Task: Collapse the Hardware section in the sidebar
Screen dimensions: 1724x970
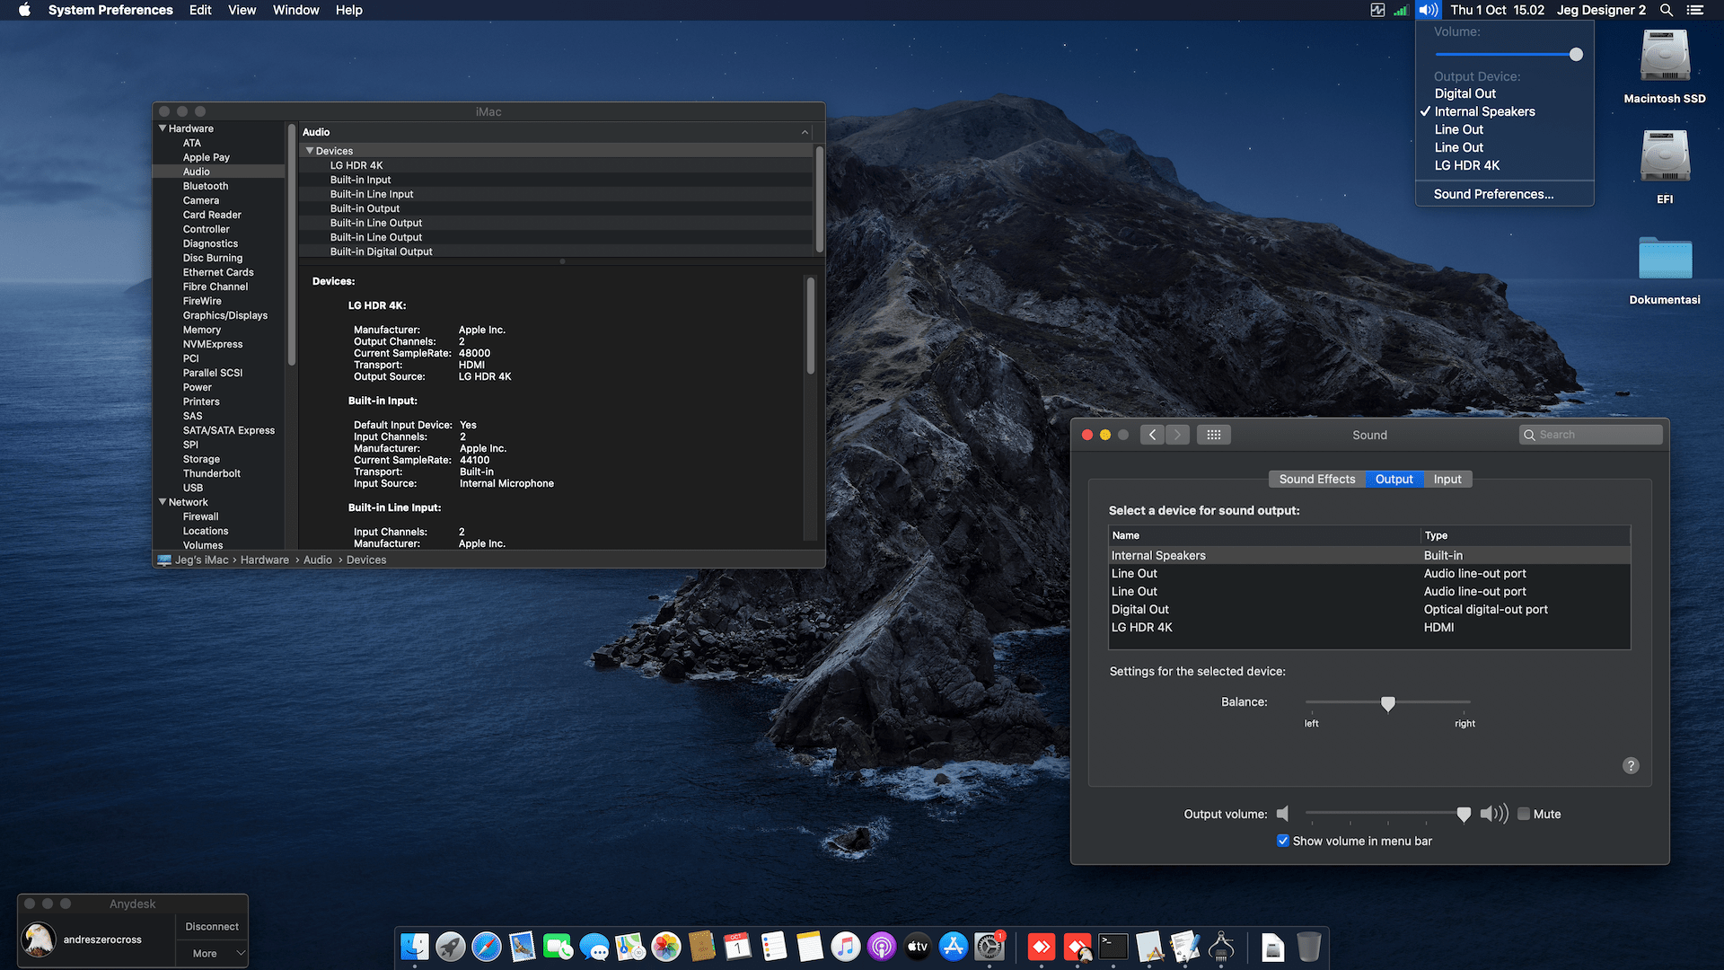Action: pyautogui.click(x=163, y=128)
